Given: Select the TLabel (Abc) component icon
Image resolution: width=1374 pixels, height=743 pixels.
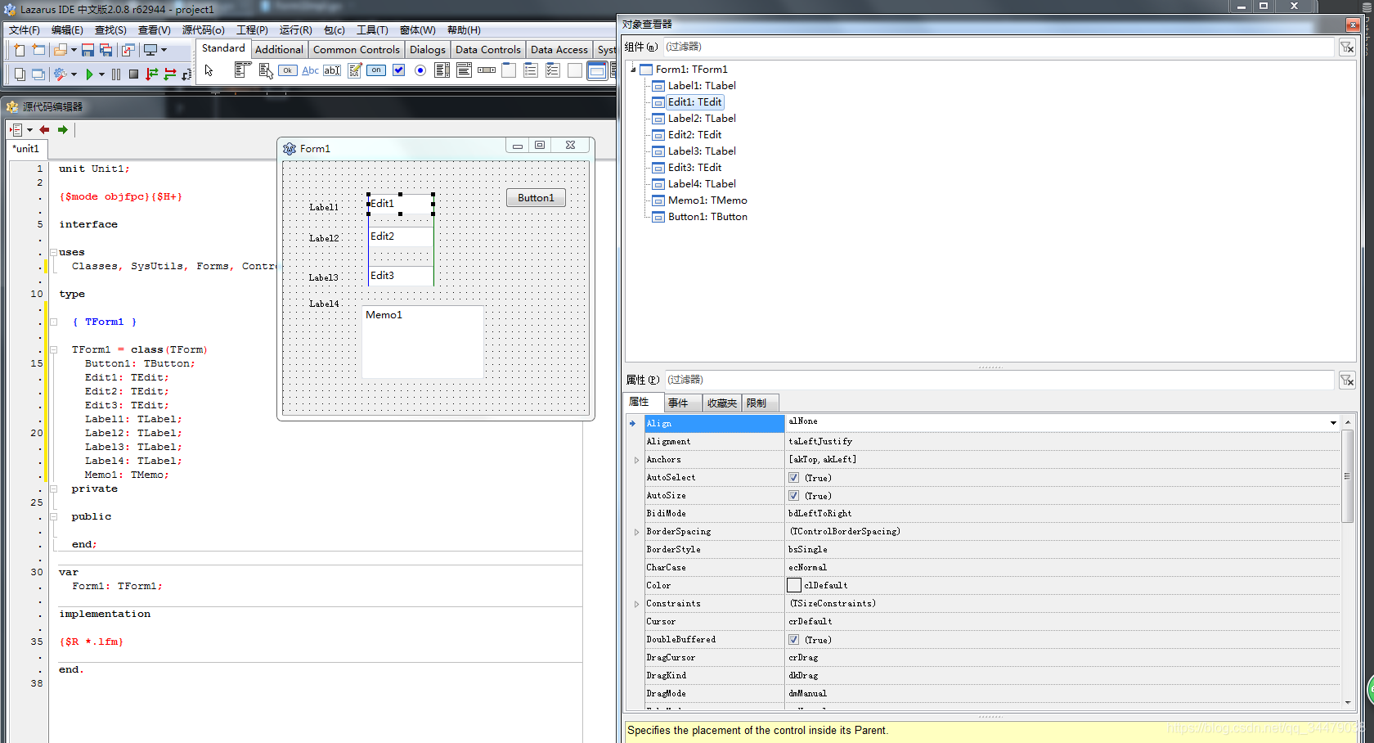Looking at the screenshot, I should (x=310, y=70).
